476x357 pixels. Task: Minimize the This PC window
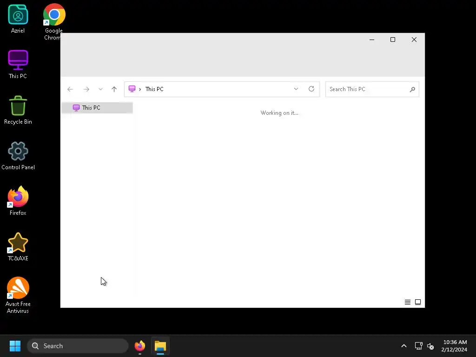pyautogui.click(x=372, y=40)
